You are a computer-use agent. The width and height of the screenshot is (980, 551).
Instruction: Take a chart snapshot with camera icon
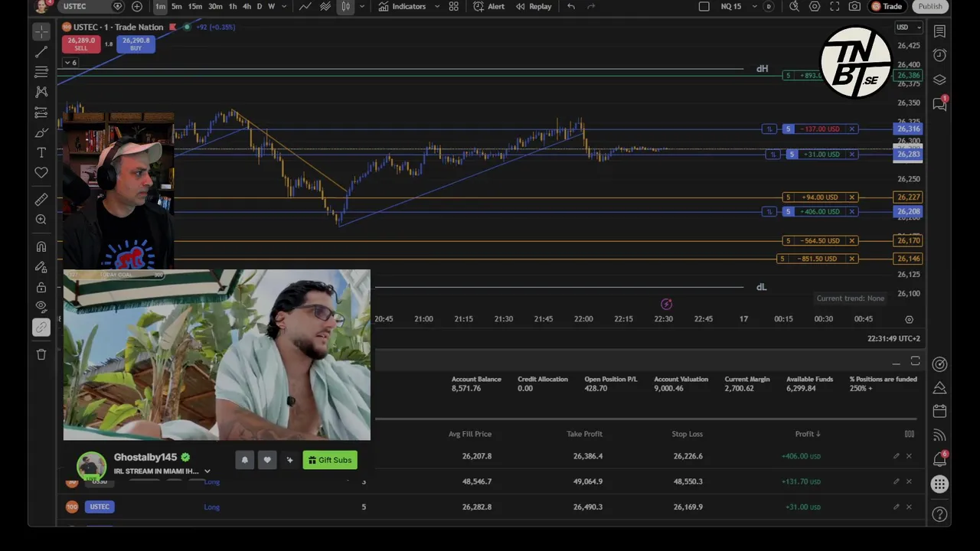tap(854, 6)
